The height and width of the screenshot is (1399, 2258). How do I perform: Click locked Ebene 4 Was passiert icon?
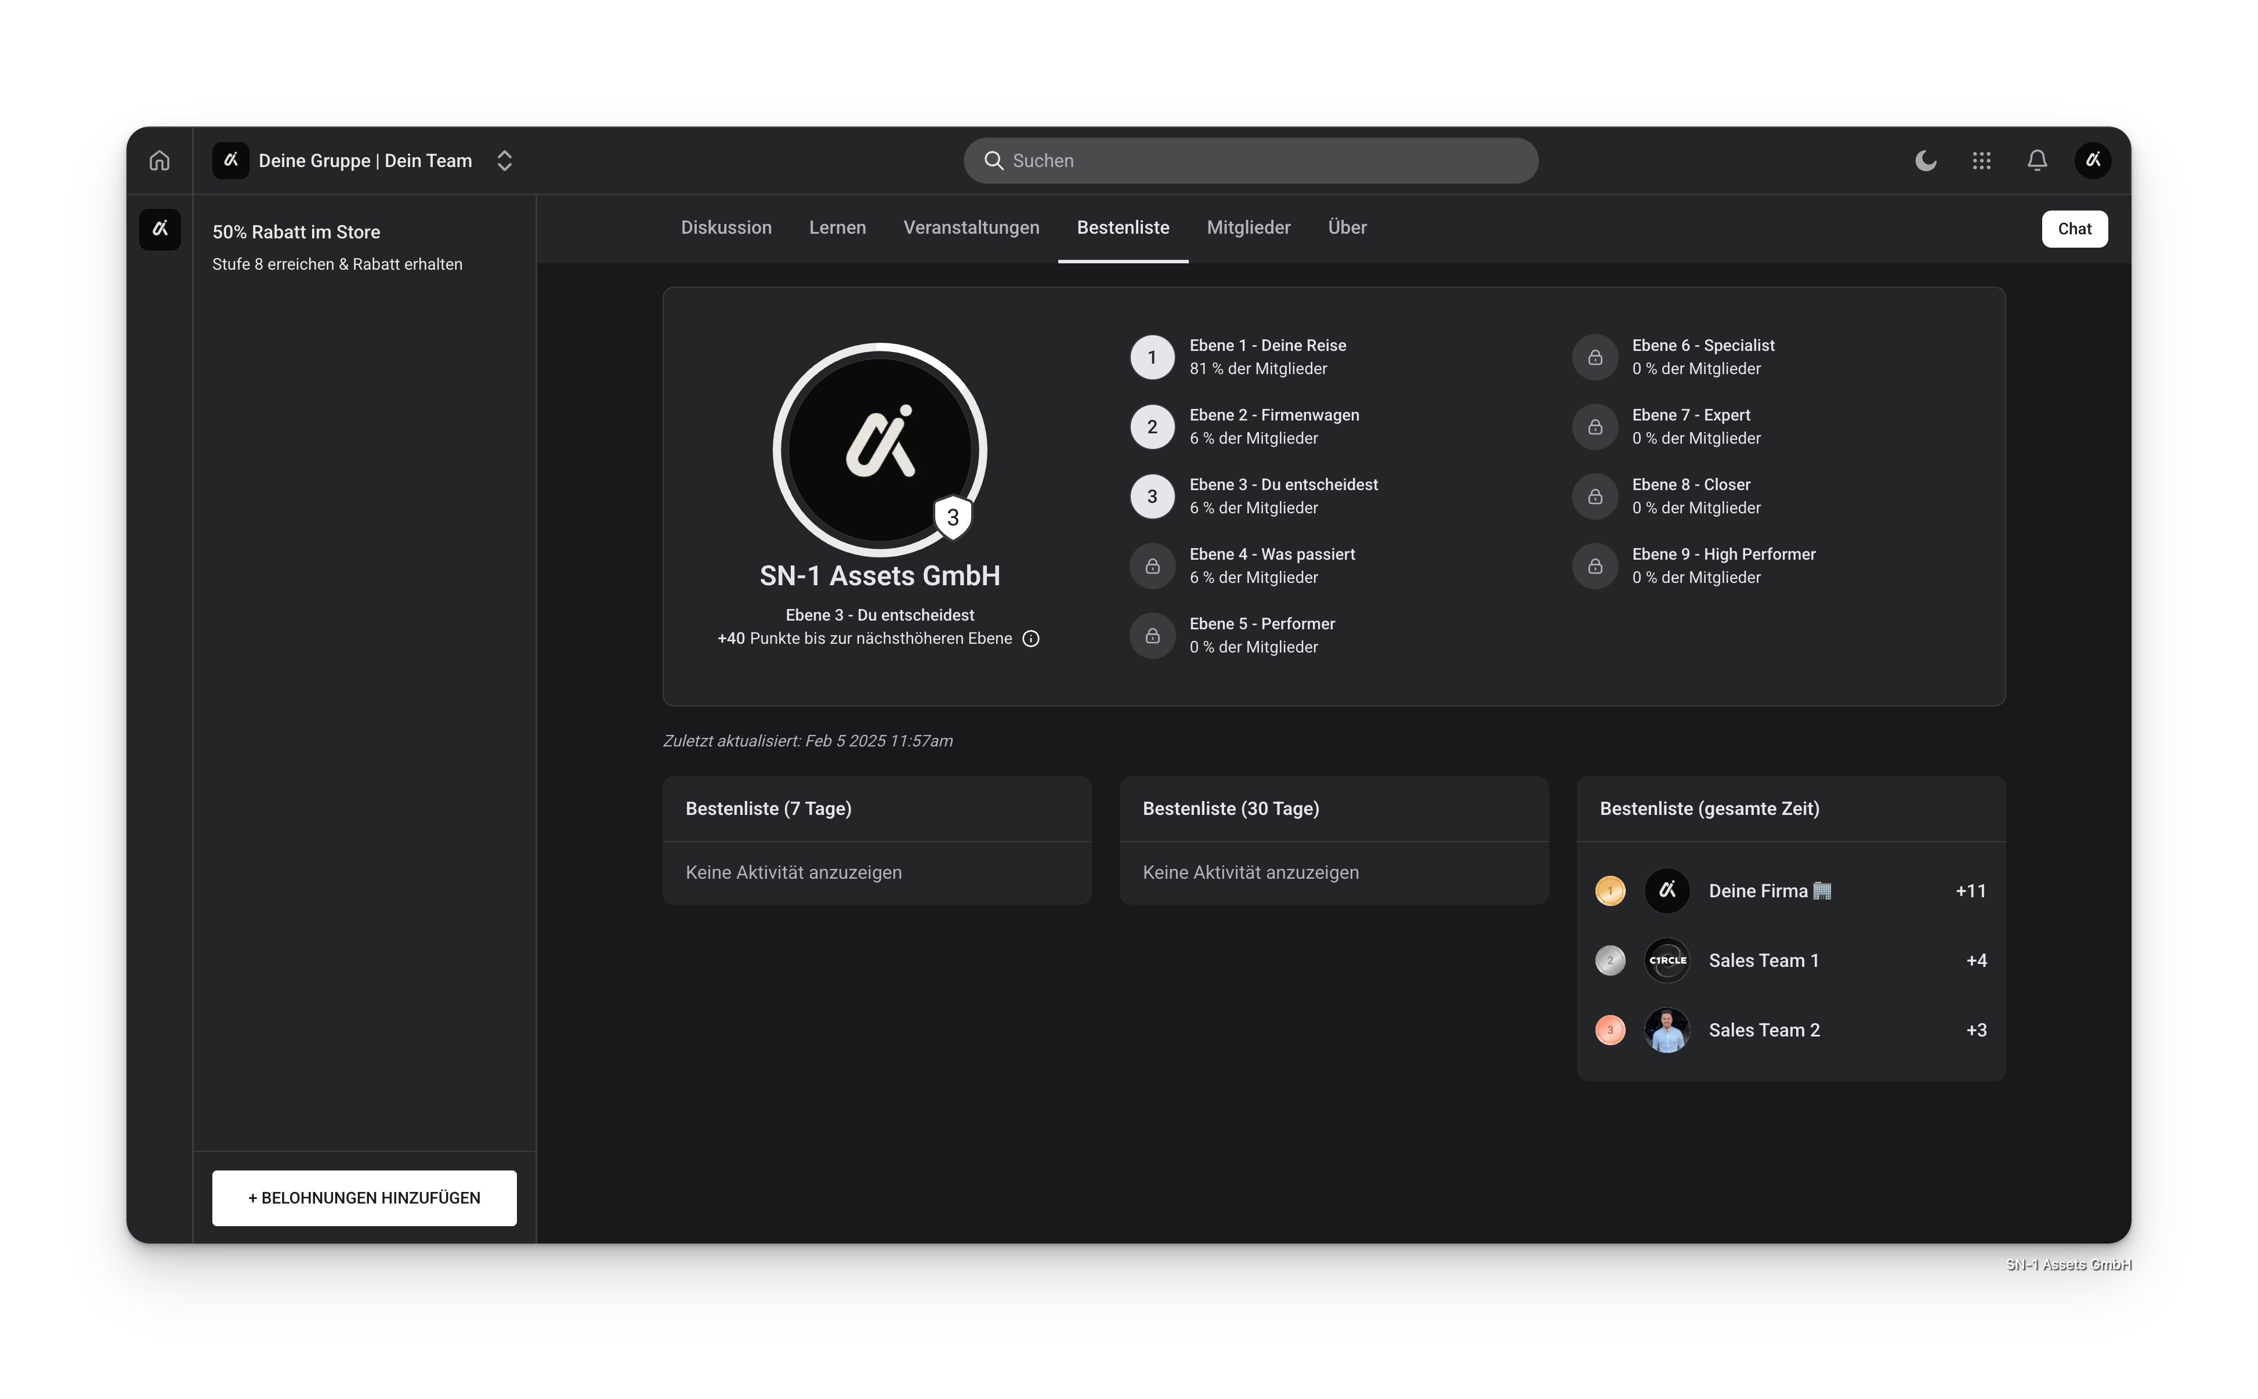pyautogui.click(x=1152, y=566)
